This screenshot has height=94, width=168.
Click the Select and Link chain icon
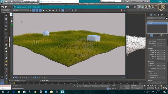(x=10, y=7)
